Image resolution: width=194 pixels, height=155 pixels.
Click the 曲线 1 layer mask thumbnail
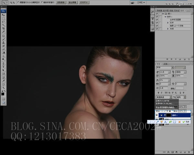click(x=168, y=115)
